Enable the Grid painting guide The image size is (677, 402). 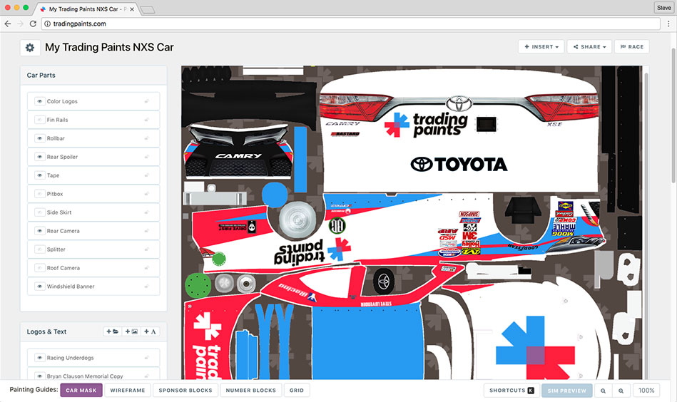[297, 391]
